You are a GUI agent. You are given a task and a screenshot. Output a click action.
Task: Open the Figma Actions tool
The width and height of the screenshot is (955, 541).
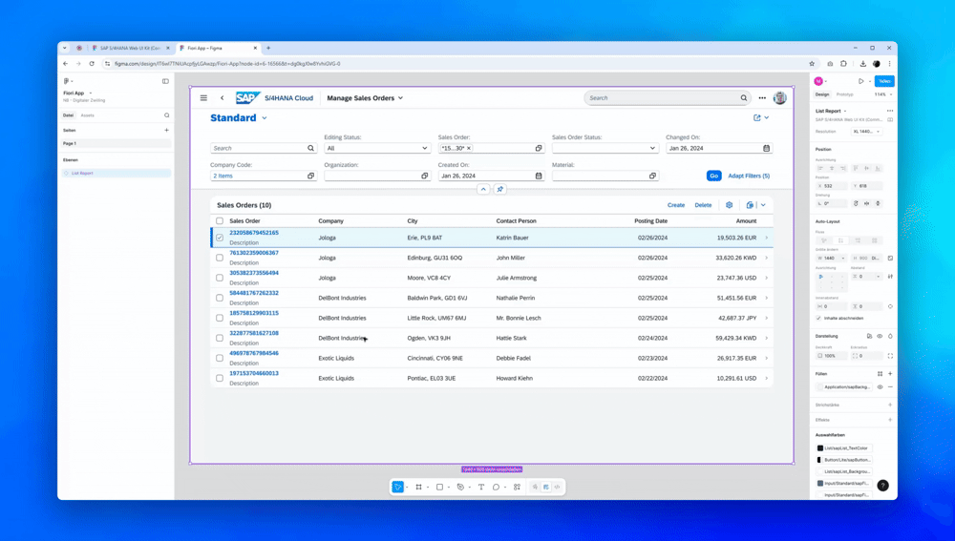pyautogui.click(x=517, y=487)
